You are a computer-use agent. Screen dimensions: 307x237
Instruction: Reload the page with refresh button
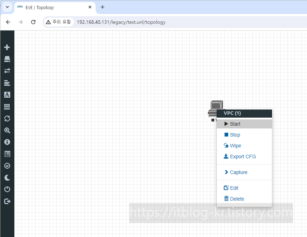[33, 22]
